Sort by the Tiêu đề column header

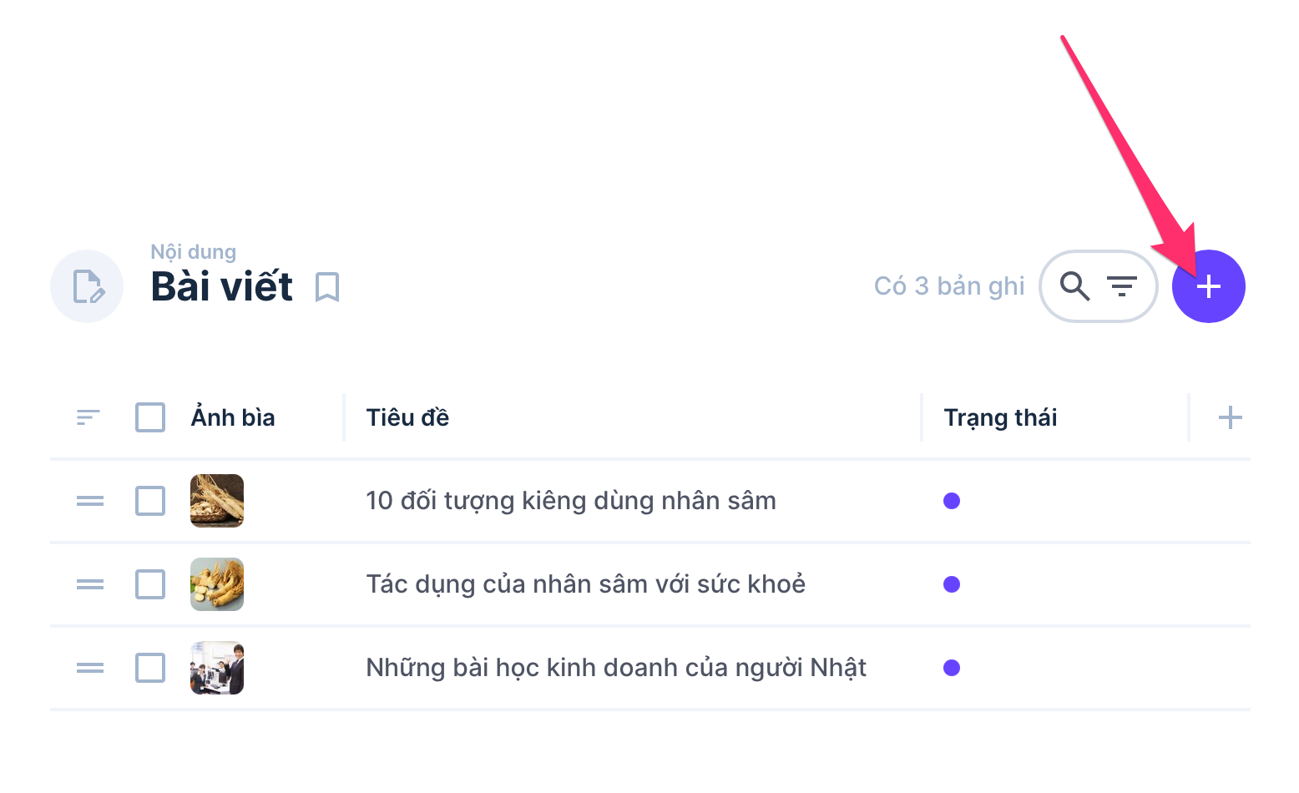407,417
